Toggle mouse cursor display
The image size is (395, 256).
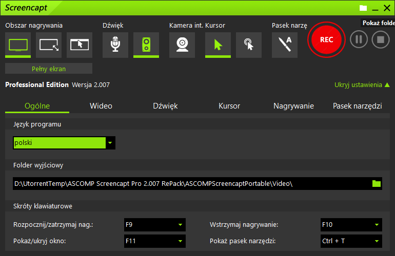218,45
